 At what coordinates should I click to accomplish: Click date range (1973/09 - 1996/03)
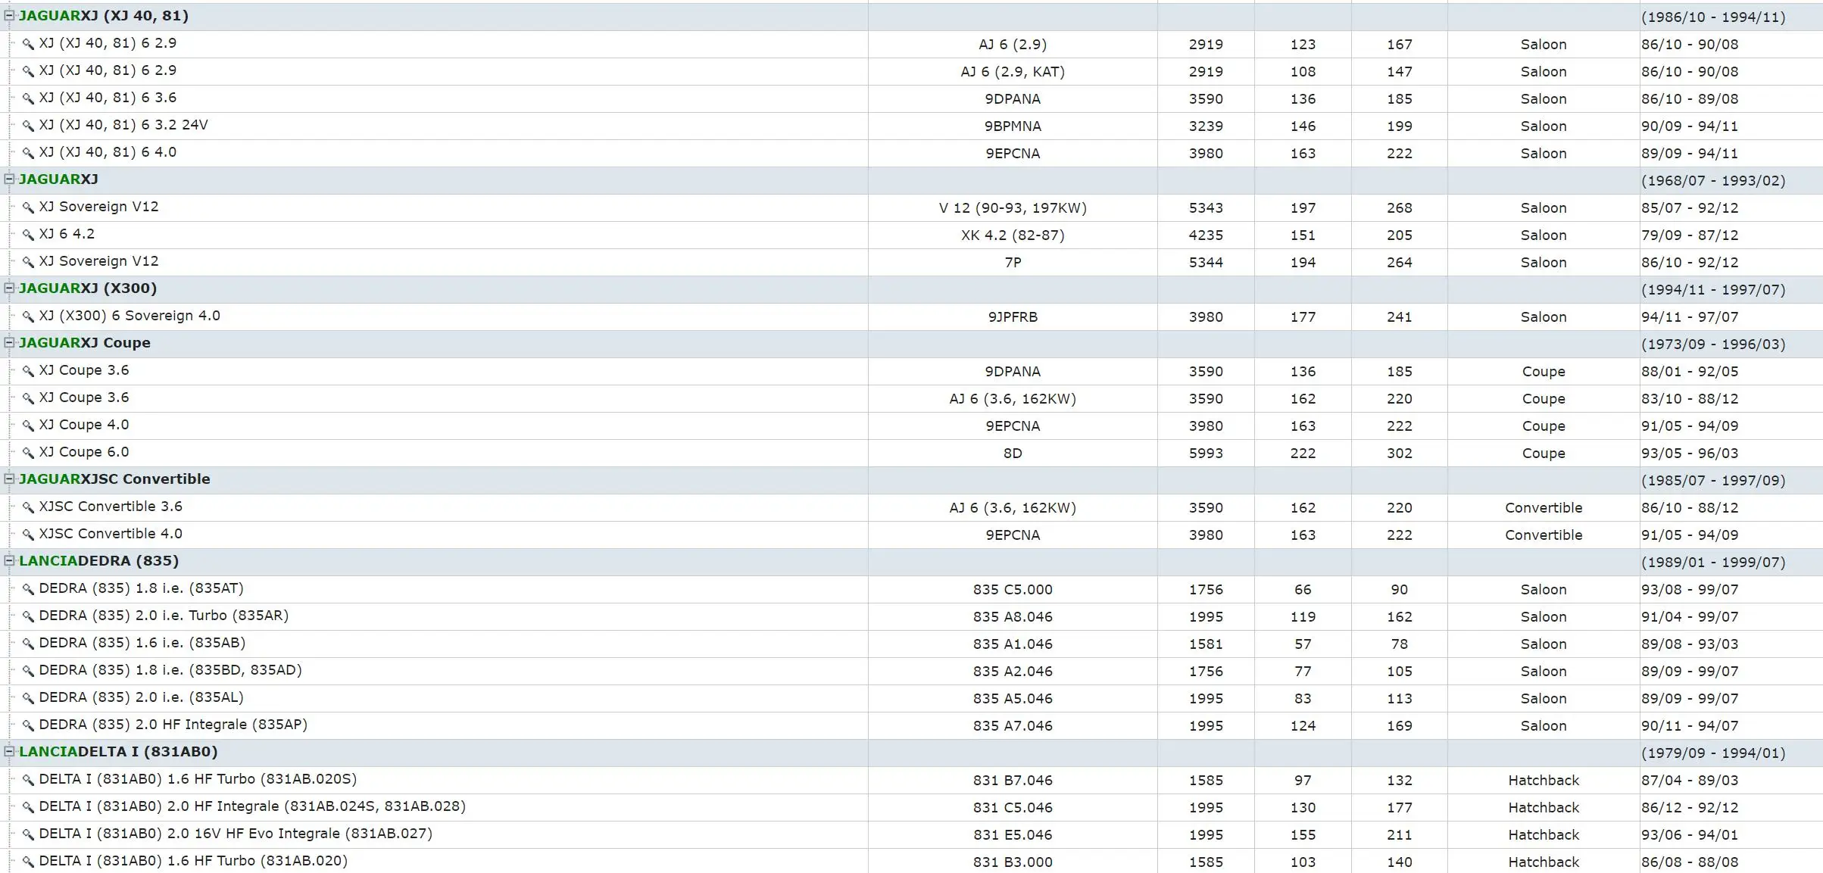coord(1713,345)
